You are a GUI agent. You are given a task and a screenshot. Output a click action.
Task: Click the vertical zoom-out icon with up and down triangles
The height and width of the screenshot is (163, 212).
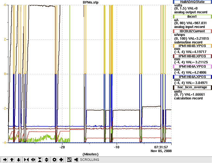tap(47, 160)
